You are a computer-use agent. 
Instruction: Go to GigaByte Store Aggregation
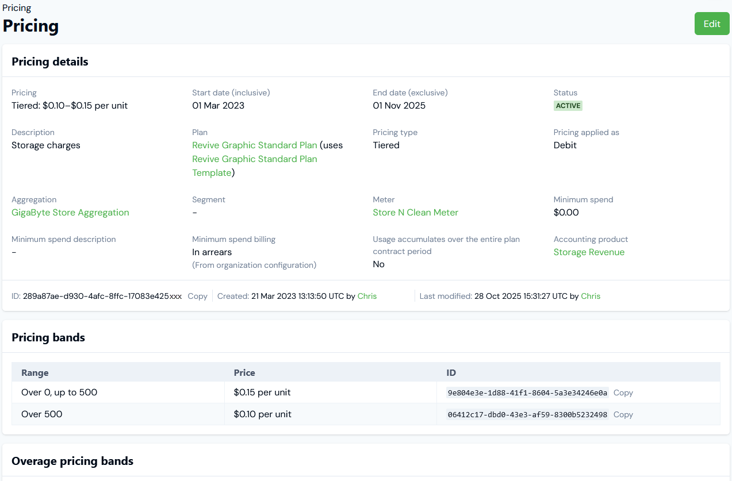click(x=70, y=213)
